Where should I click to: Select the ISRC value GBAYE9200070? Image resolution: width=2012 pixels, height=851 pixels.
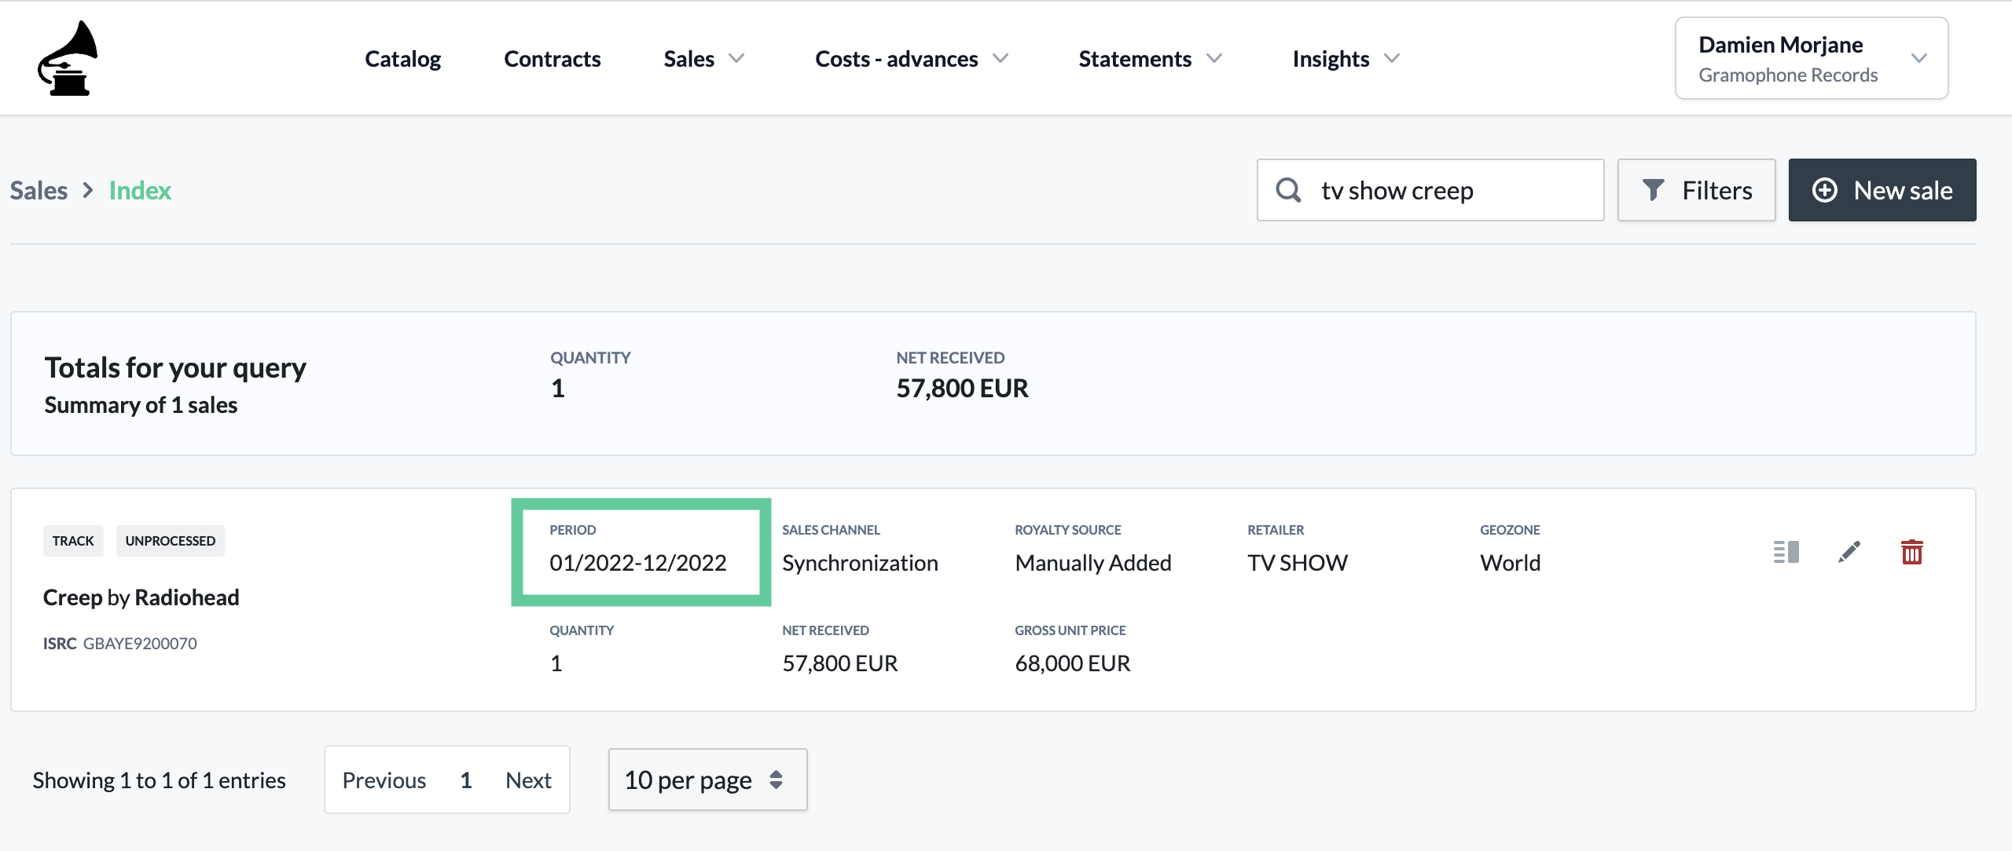(140, 643)
